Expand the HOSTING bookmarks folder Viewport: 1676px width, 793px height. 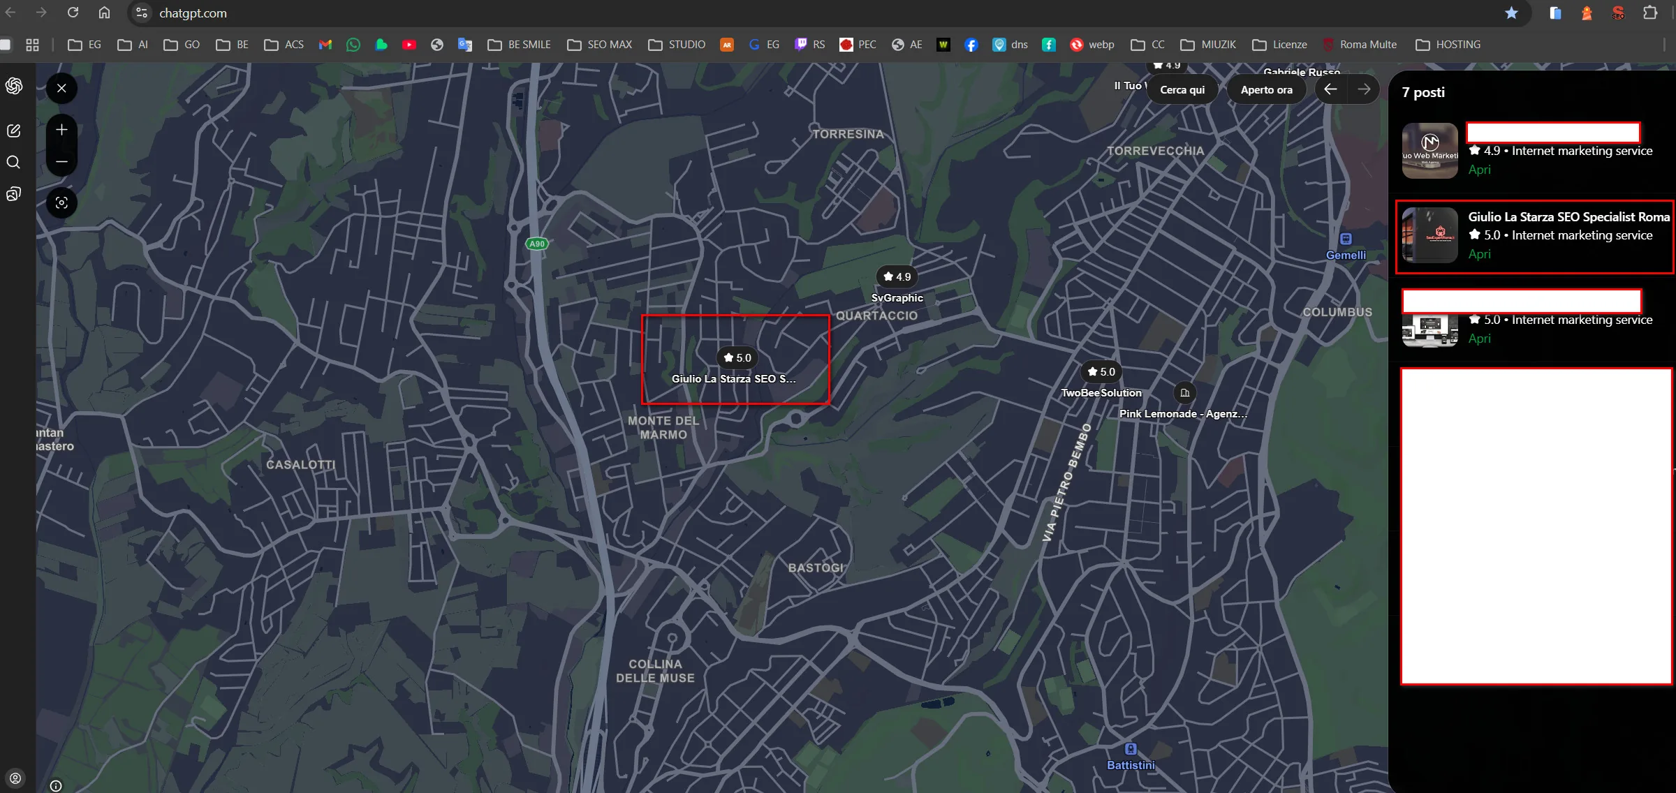point(1448,45)
